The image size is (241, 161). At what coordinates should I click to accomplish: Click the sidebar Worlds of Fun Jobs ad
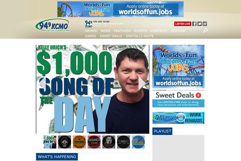coord(178,66)
